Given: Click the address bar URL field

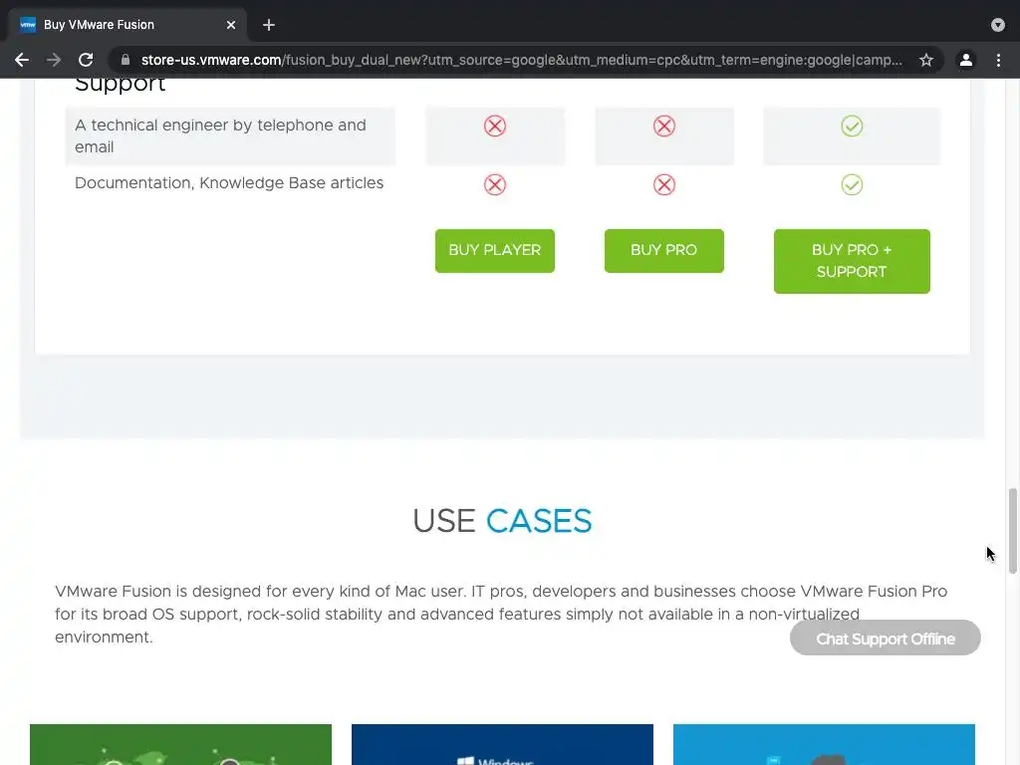Looking at the screenshot, I should (521, 60).
